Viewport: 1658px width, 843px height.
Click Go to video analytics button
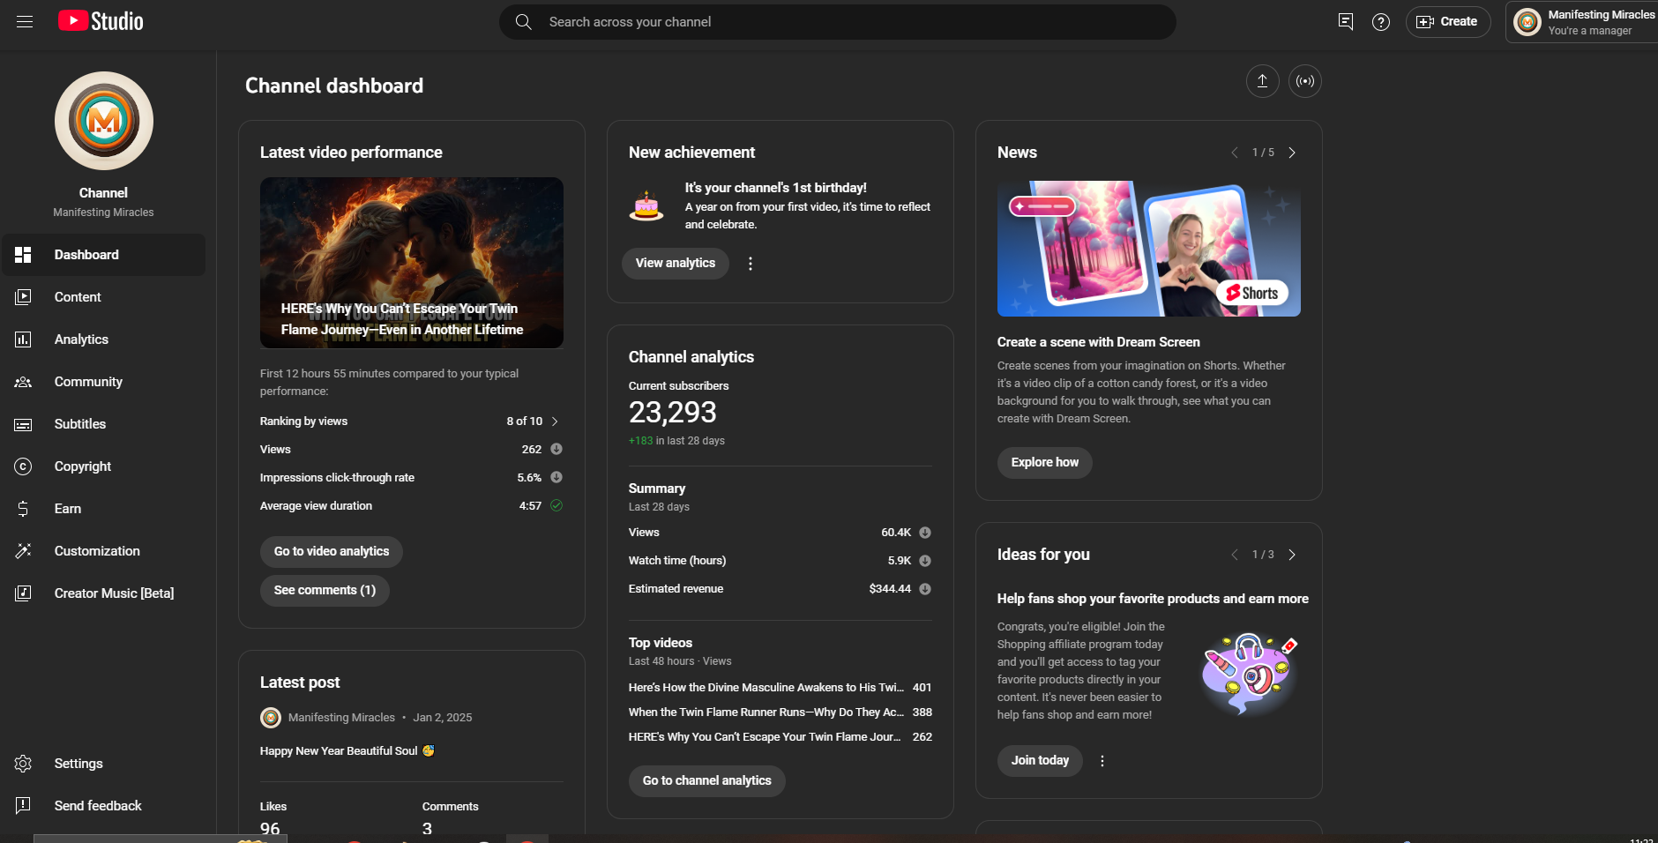[332, 551]
